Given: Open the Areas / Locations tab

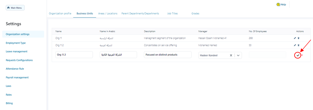Looking at the screenshot, I should pyautogui.click(x=108, y=13).
